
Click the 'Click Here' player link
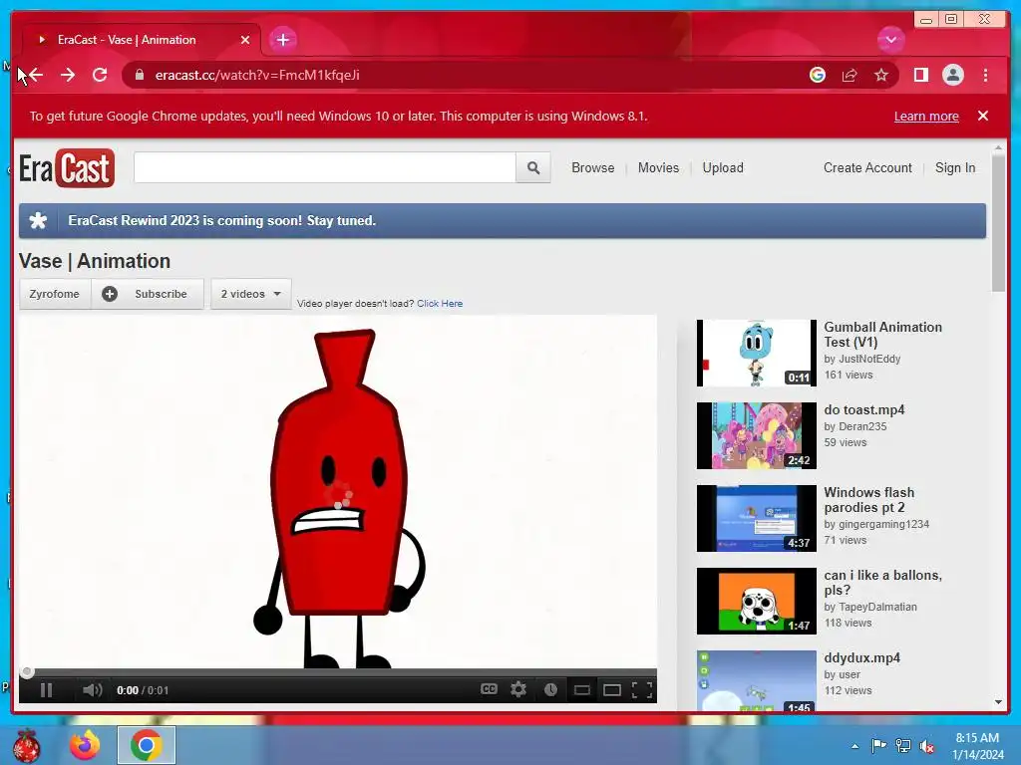click(440, 303)
